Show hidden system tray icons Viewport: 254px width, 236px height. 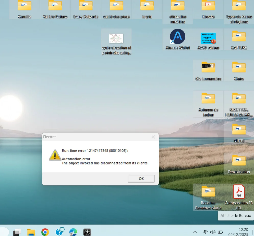click(195, 232)
